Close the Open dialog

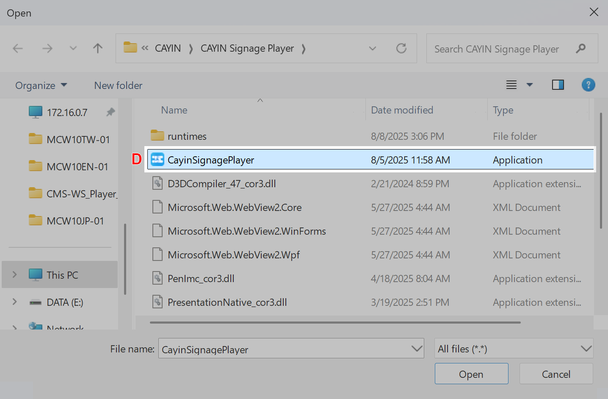point(594,12)
